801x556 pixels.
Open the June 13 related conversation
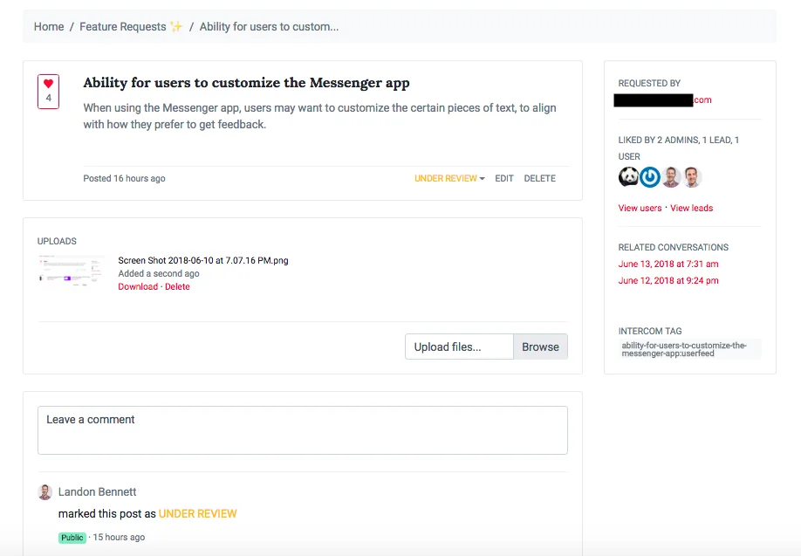coord(667,264)
